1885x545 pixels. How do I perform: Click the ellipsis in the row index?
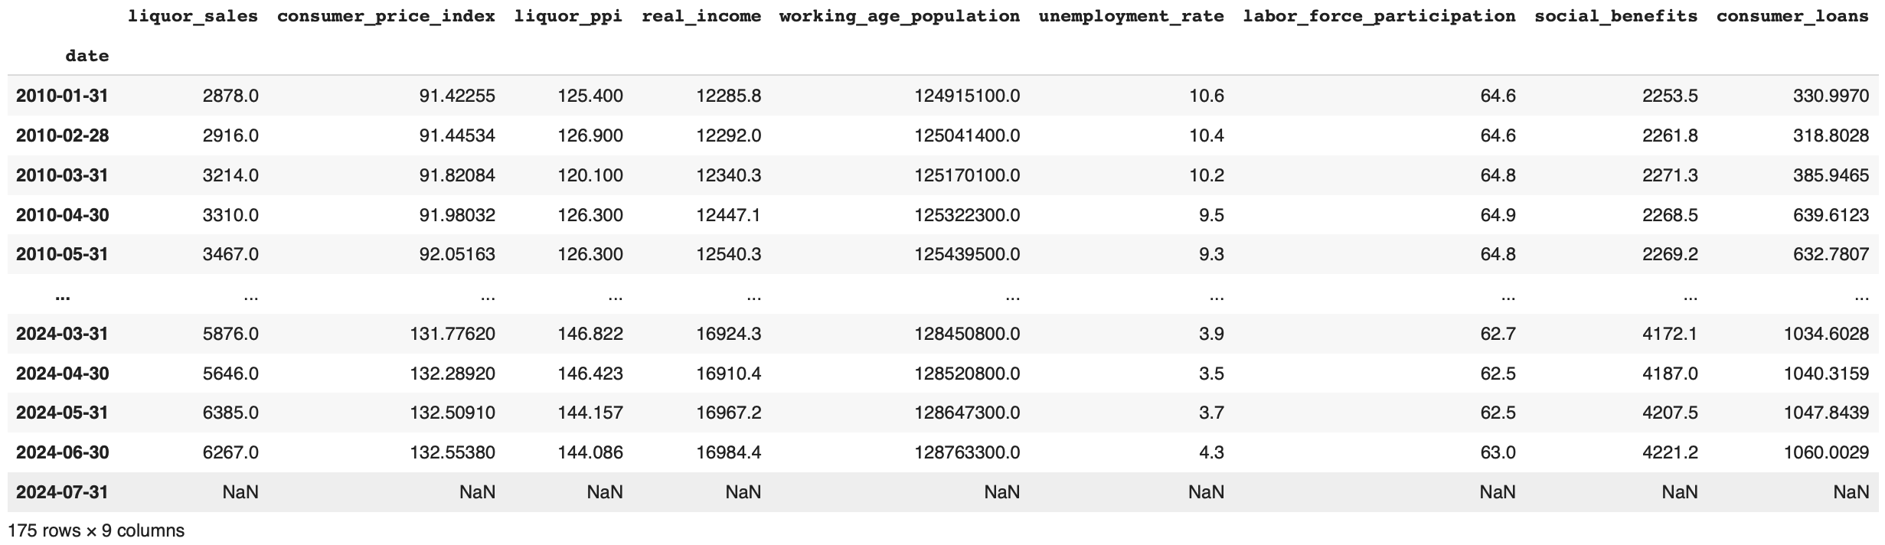click(x=63, y=295)
